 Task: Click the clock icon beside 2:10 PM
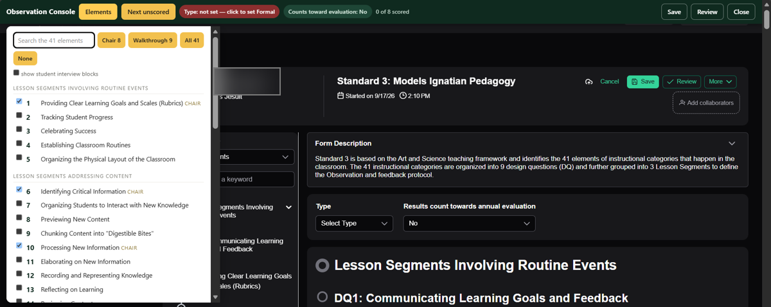(403, 95)
